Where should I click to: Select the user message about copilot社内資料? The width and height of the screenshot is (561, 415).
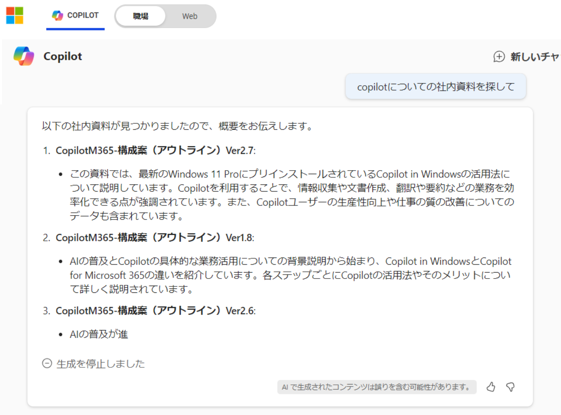click(x=436, y=86)
